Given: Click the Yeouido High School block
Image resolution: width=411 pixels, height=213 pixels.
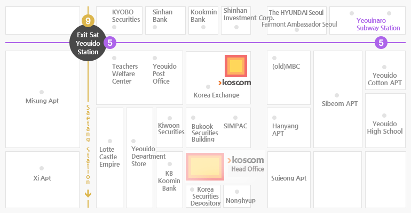Looking at the screenshot, I should coord(385,120).
